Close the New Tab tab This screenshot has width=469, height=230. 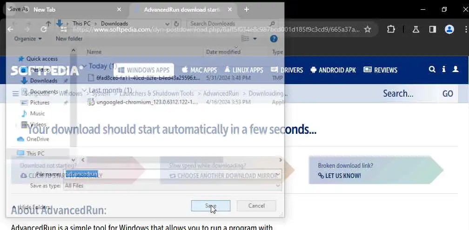(119, 9)
